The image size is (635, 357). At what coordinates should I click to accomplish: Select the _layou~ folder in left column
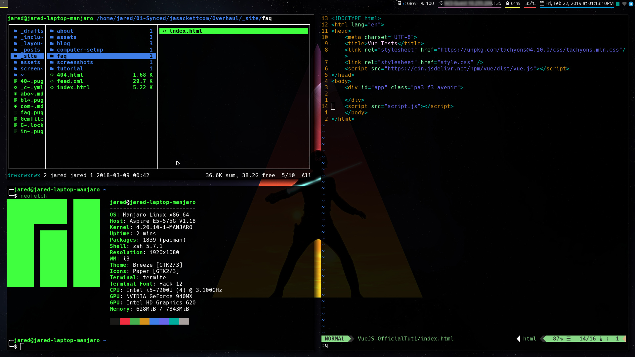click(27, 44)
